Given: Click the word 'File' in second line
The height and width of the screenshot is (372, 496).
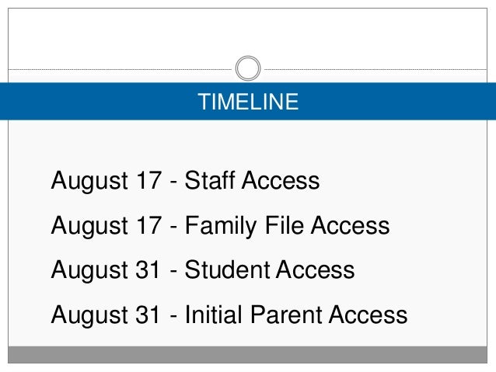Looking at the screenshot, I should (x=285, y=225).
